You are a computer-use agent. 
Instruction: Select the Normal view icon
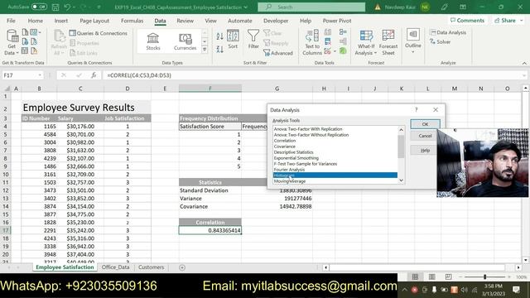415,276
